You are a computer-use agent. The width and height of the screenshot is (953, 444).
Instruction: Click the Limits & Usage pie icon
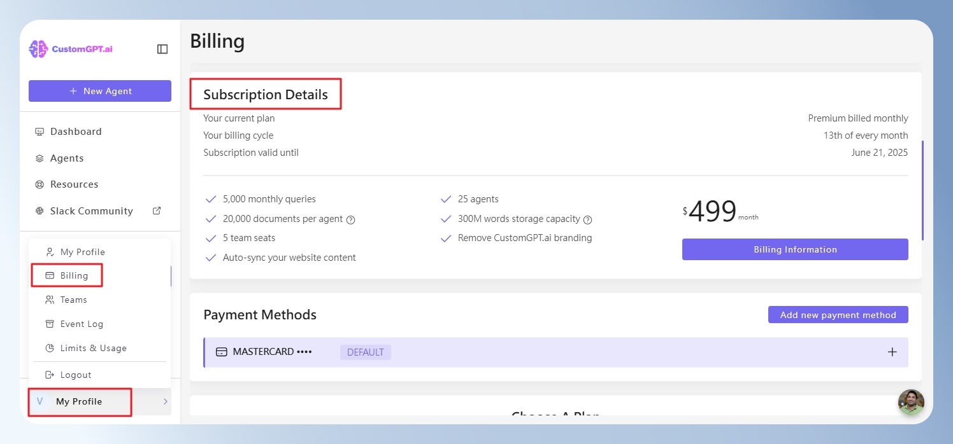pyautogui.click(x=50, y=348)
